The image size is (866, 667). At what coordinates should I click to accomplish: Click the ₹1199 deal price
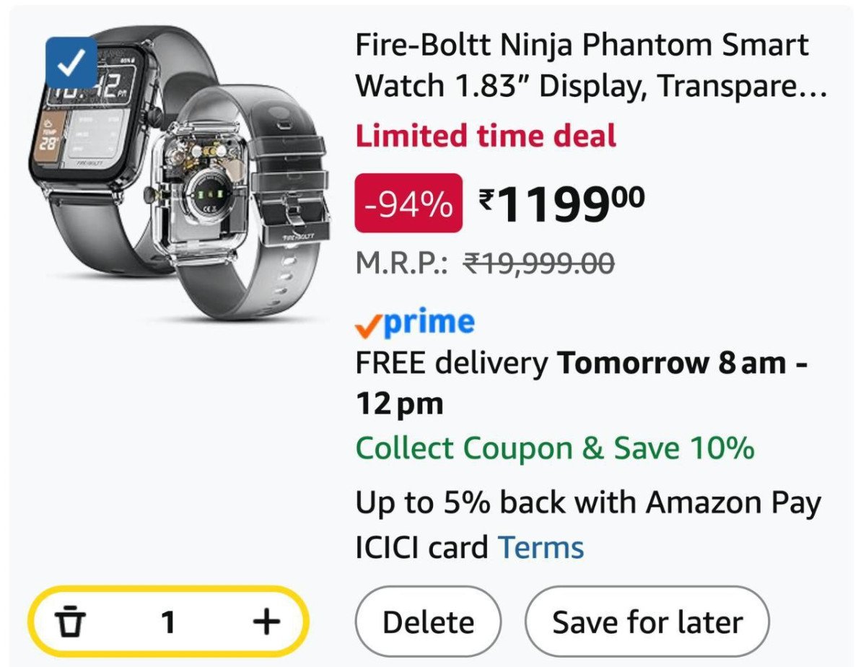click(x=561, y=204)
